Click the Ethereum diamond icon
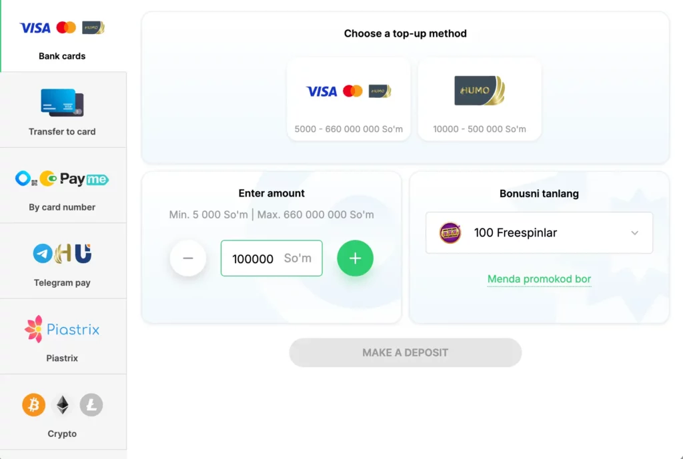The height and width of the screenshot is (459, 683). pyautogui.click(x=62, y=404)
